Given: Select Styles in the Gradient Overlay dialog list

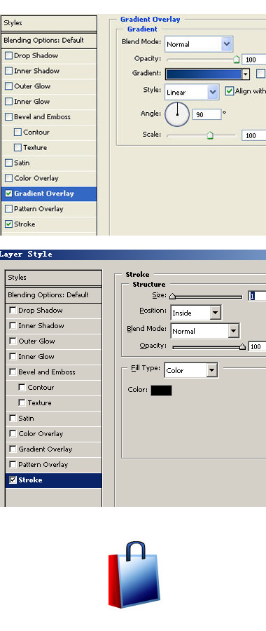Looking at the screenshot, I should point(49,23).
